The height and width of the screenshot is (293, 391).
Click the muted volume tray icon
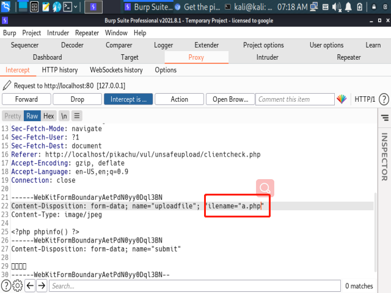337,7
